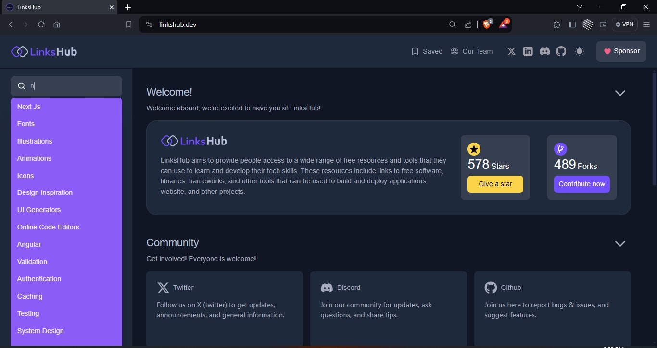Viewport: 657px width, 348px height.
Task: Open tab search dropdown arrow
Action: tap(580, 7)
